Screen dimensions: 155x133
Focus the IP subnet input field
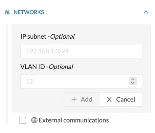pyautogui.click(x=81, y=51)
